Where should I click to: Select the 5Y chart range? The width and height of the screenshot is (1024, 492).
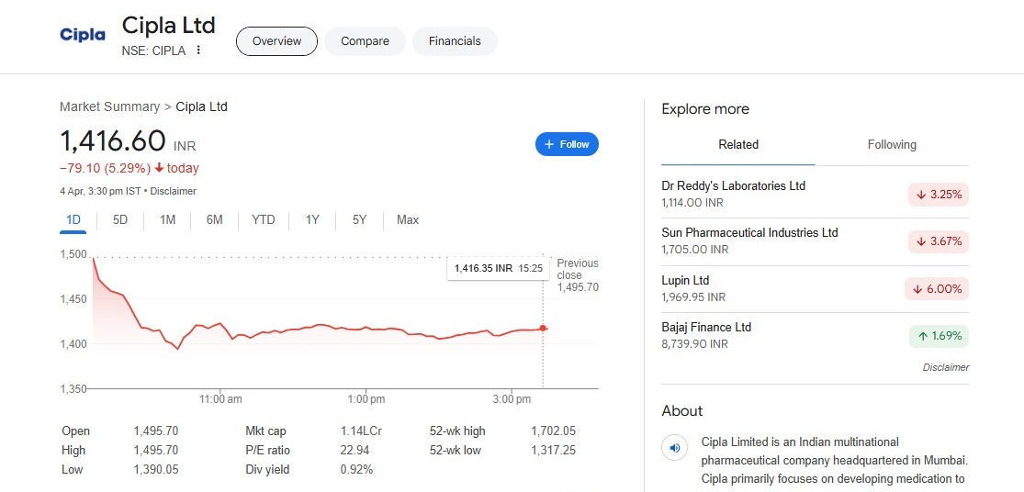[359, 220]
